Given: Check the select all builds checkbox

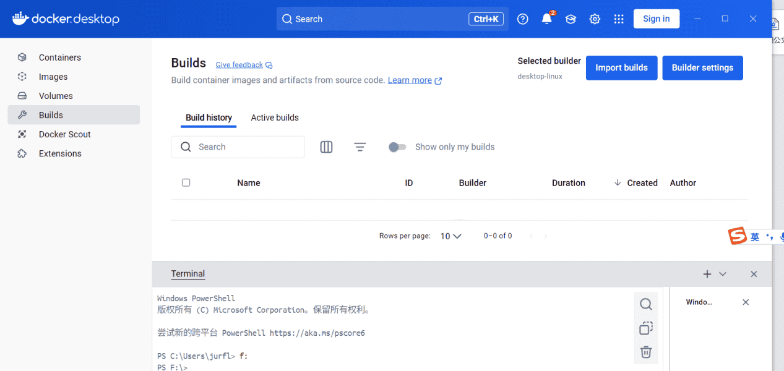Looking at the screenshot, I should [x=186, y=182].
